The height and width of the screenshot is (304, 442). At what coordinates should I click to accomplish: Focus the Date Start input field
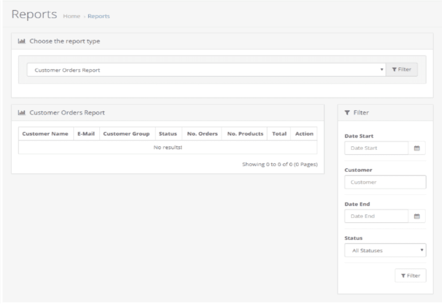click(x=376, y=148)
